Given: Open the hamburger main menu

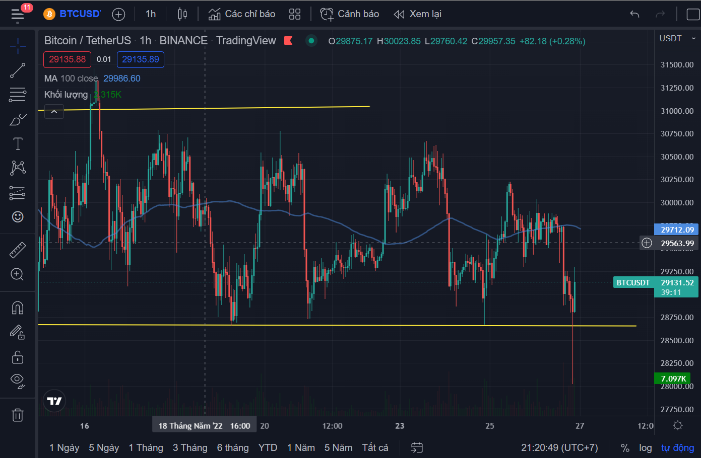Looking at the screenshot, I should point(18,14).
